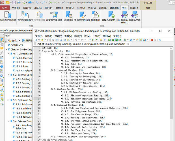Collapse the 5.2. Internal Sorting bookmark node

9,75
